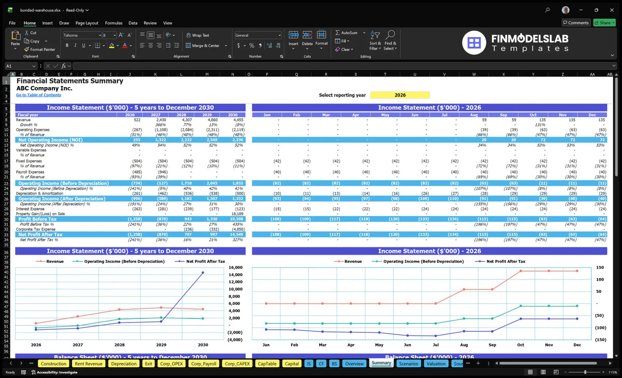Toggle Wrap Text
Screen dimensions: 622x378
(x=197, y=35)
